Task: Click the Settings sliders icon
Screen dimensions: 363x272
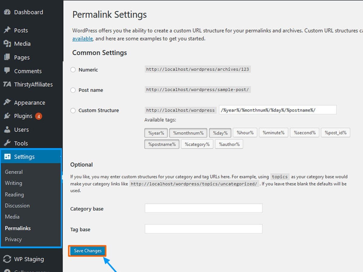Action: (7, 157)
